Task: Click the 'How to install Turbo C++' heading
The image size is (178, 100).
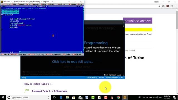Action: (x=38, y=84)
